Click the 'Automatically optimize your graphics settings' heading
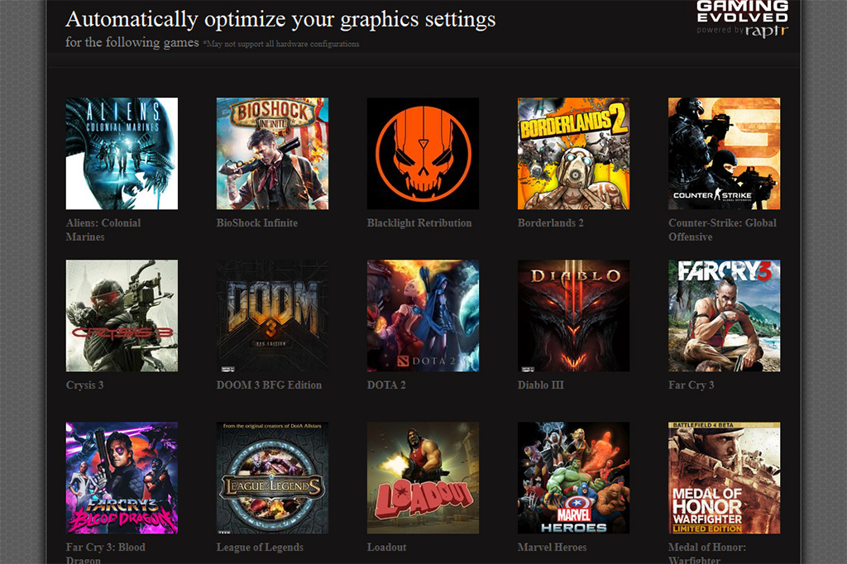The image size is (847, 564). 280,20
